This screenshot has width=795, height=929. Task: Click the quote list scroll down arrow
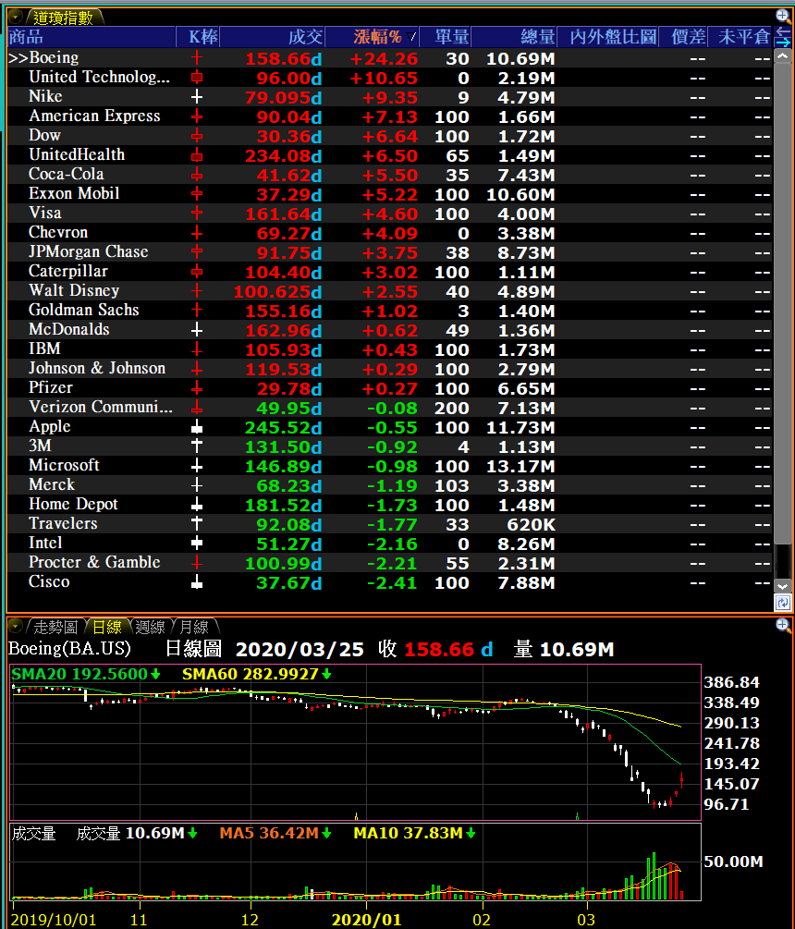coord(782,586)
